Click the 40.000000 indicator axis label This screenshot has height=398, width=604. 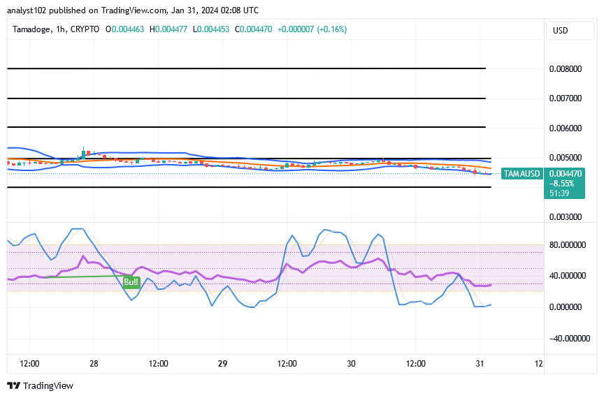click(568, 276)
